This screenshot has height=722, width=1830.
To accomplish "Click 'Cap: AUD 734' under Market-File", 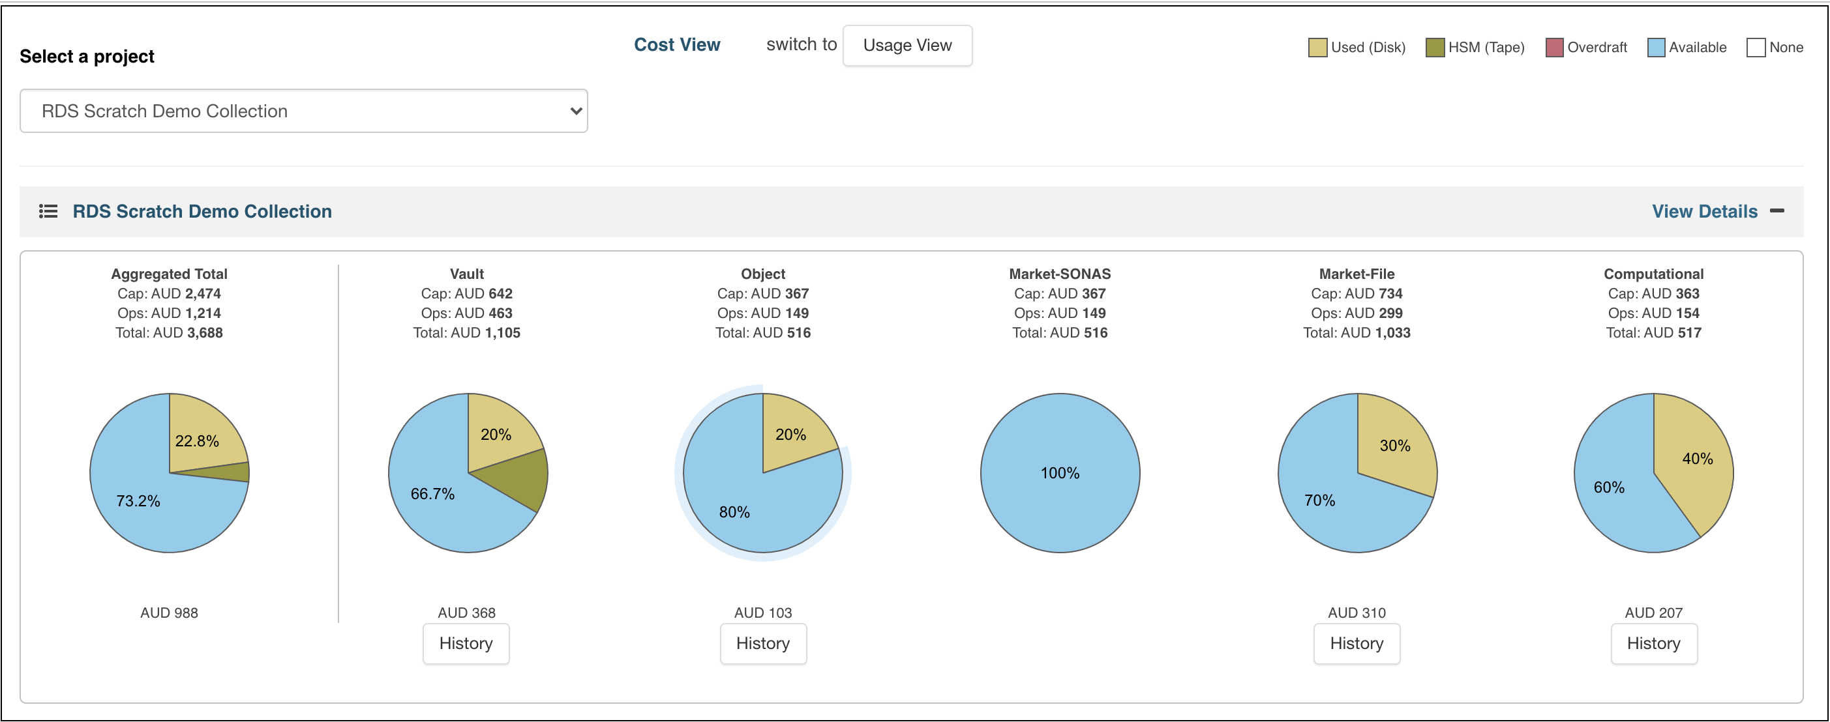I will [1357, 294].
